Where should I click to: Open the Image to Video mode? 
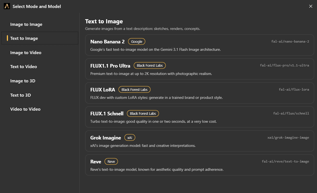pyautogui.click(x=40, y=52)
